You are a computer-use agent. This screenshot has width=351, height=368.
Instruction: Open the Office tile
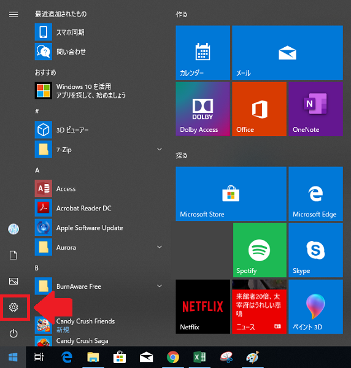(x=259, y=109)
